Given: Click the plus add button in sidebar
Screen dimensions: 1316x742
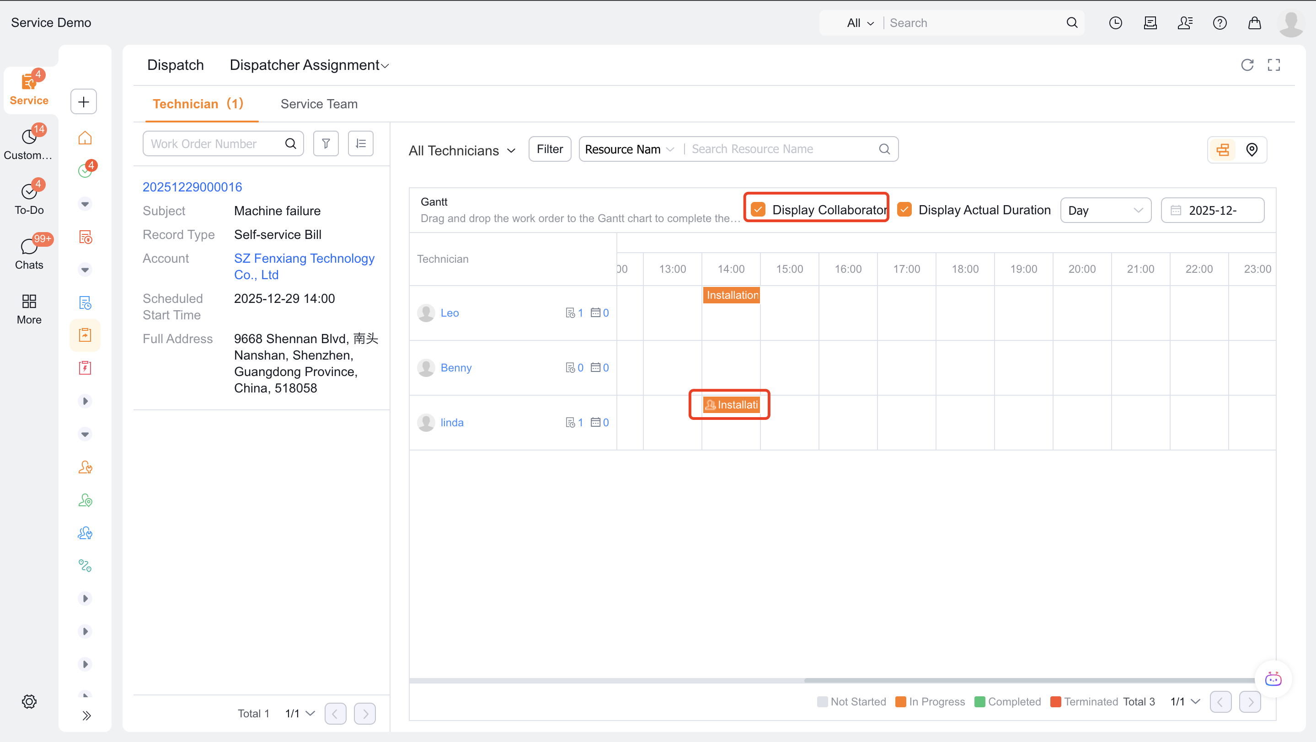Looking at the screenshot, I should [x=84, y=101].
